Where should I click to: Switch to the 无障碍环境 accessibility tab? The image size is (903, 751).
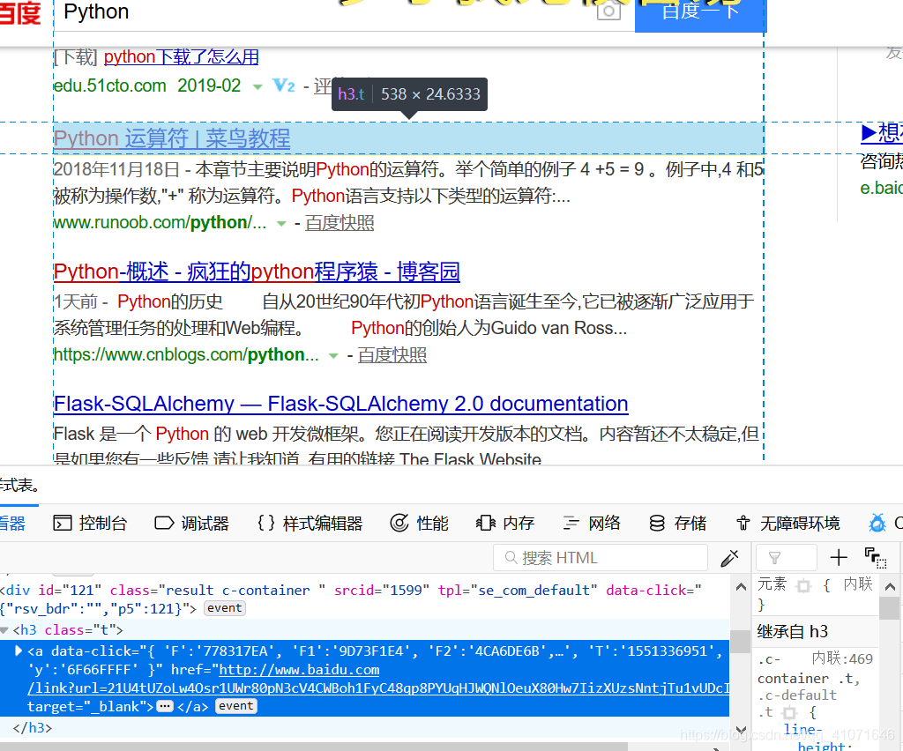point(787,523)
